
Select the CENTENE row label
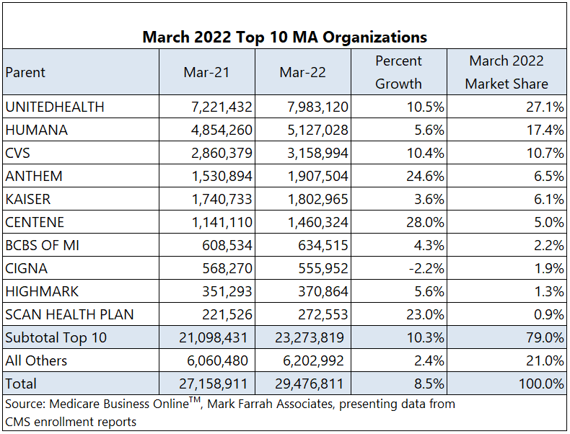[35, 222]
